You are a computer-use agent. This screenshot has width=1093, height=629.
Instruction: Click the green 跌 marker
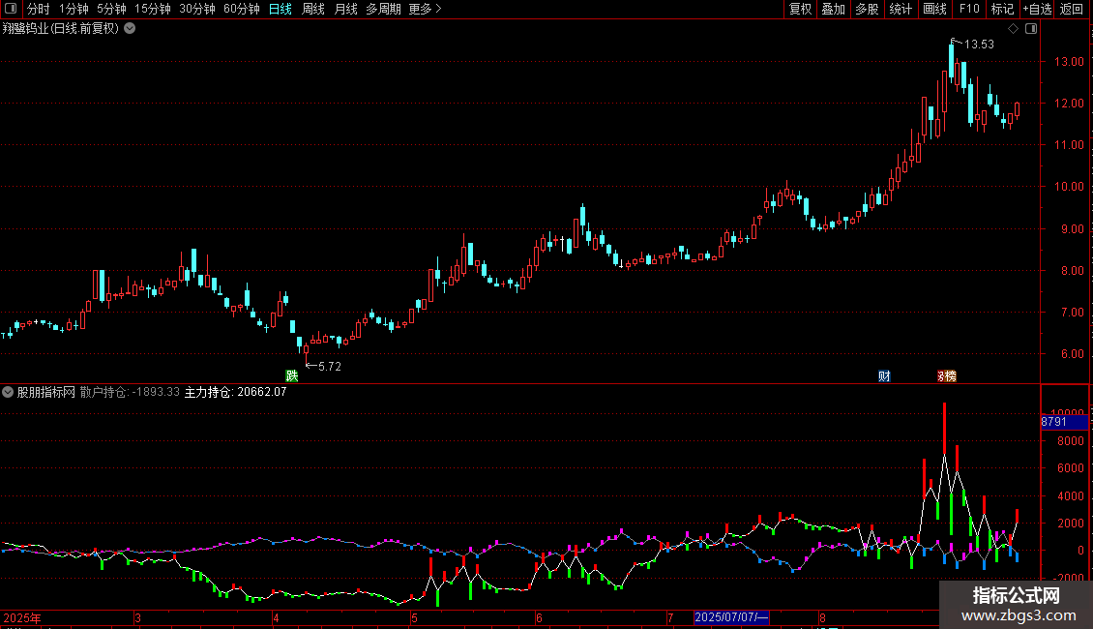pyautogui.click(x=292, y=375)
